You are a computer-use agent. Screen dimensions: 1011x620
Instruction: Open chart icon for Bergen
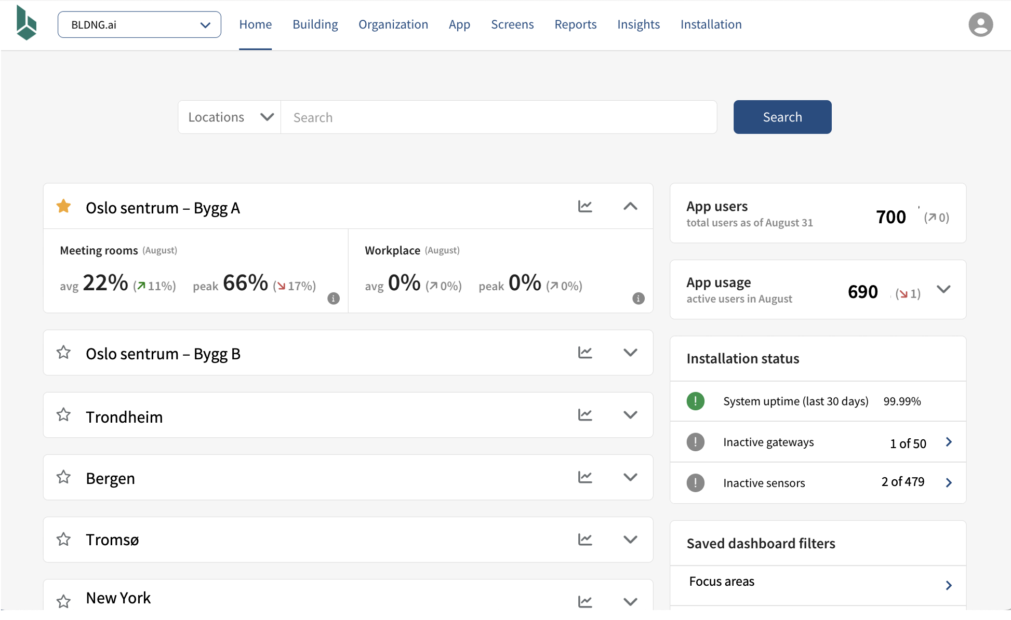[585, 477]
